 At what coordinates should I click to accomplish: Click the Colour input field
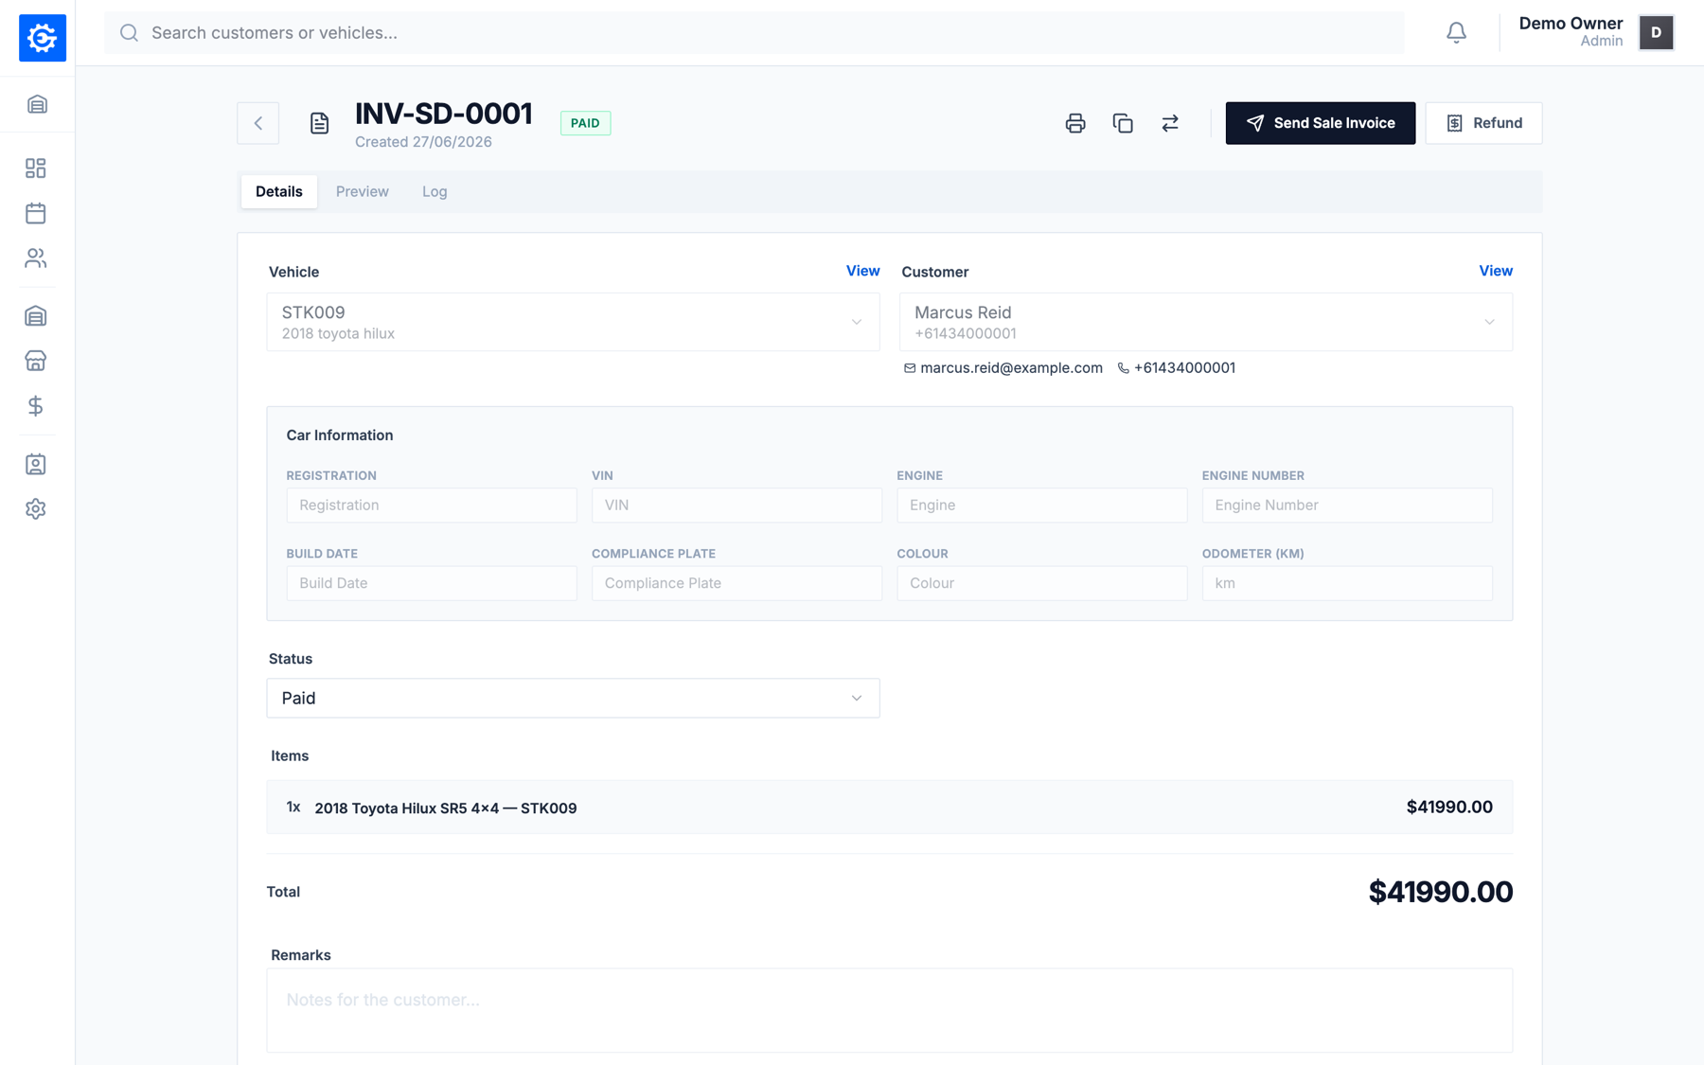(x=1042, y=583)
